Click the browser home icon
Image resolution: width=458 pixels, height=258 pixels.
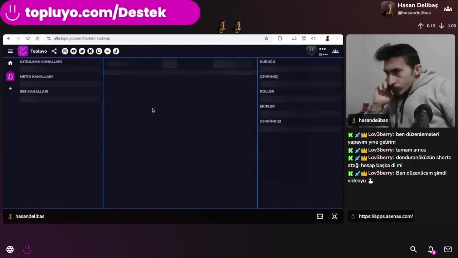click(37, 38)
